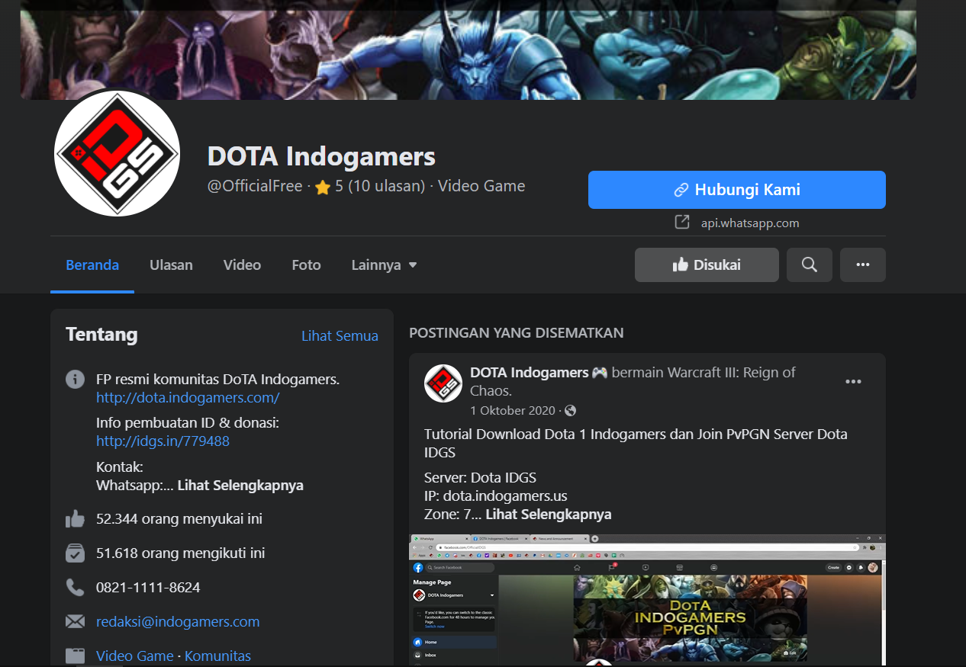Image resolution: width=966 pixels, height=667 pixels.
Task: Click the envelope icon beside the email
Action: (x=75, y=621)
